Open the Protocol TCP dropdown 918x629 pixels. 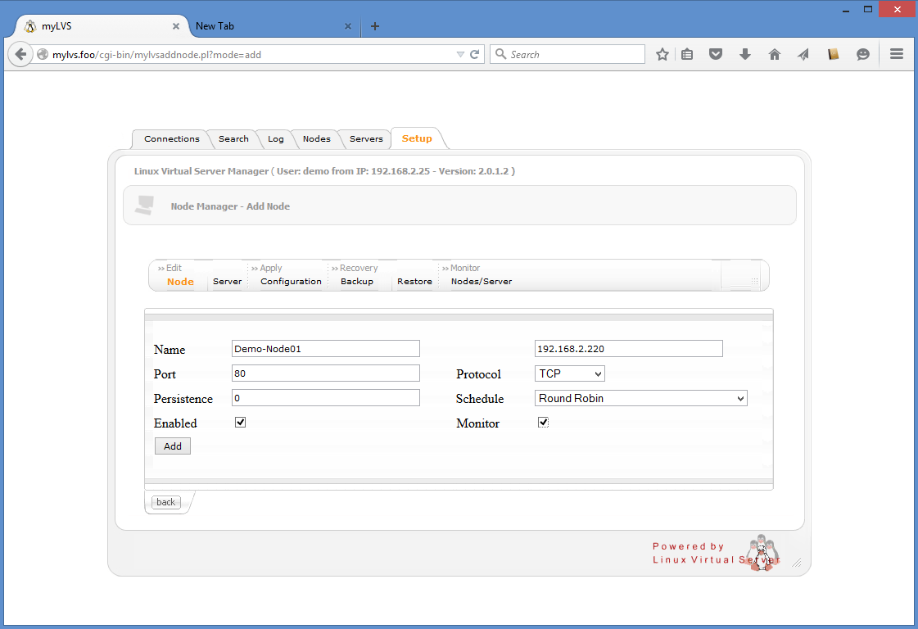tap(570, 373)
